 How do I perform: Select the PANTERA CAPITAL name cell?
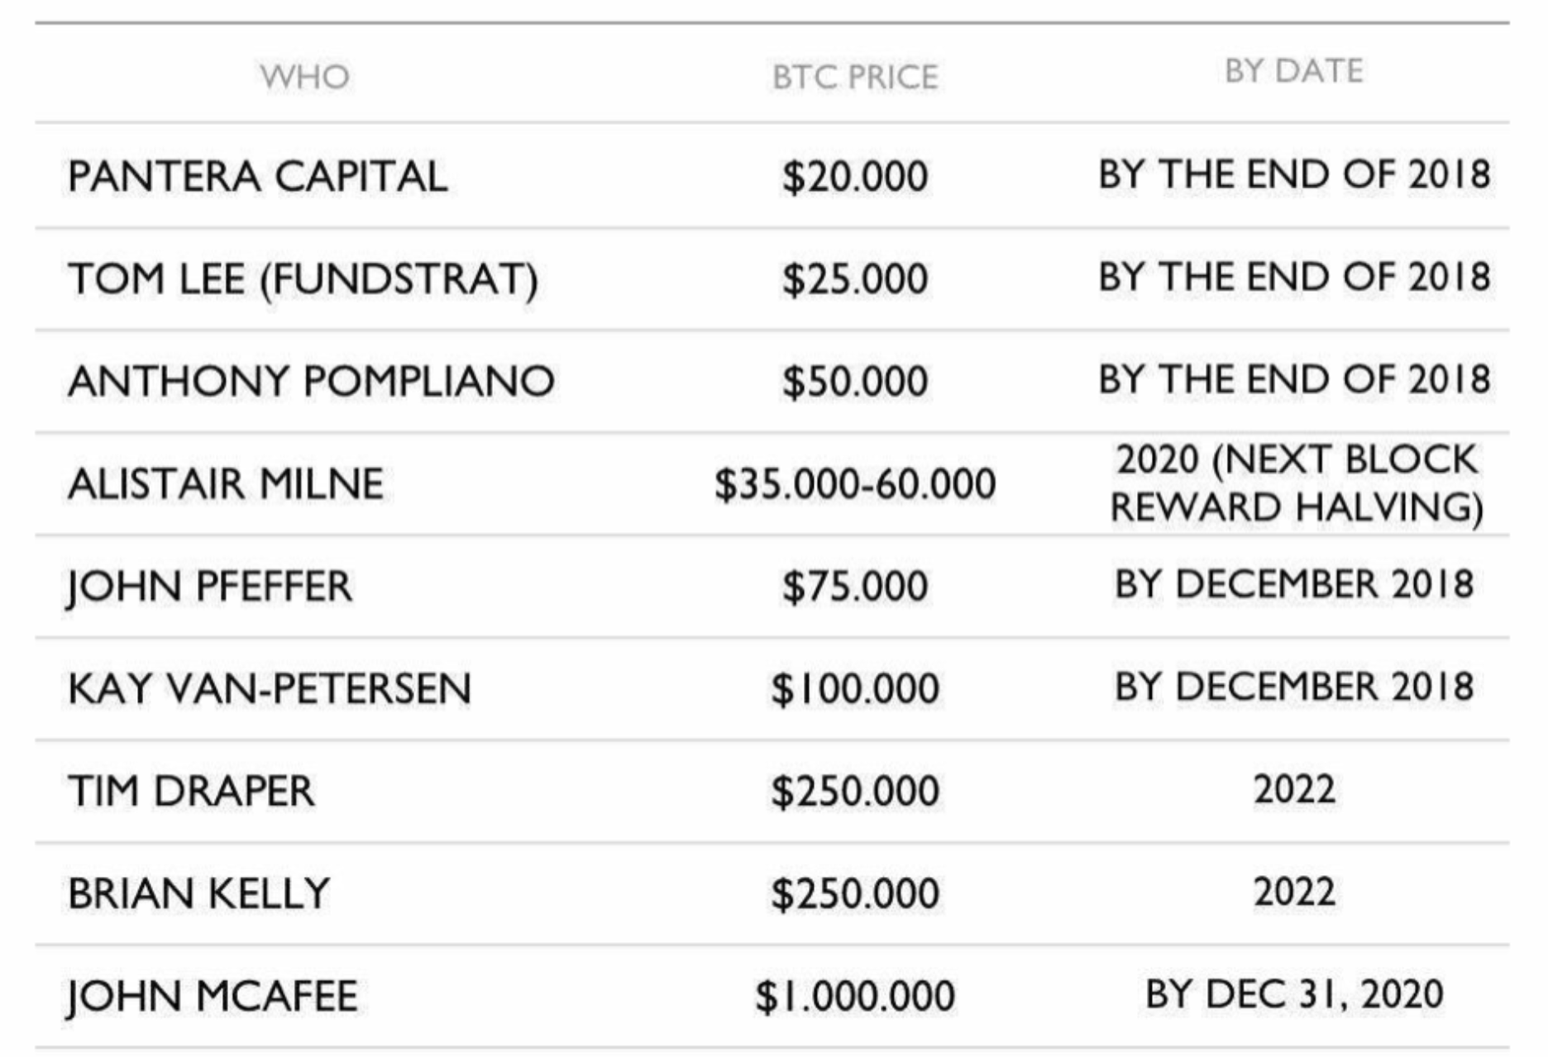pyautogui.click(x=257, y=177)
